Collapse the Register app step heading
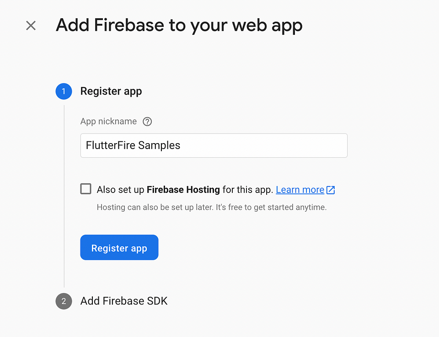Screen dimensions: 439x337 (111, 91)
